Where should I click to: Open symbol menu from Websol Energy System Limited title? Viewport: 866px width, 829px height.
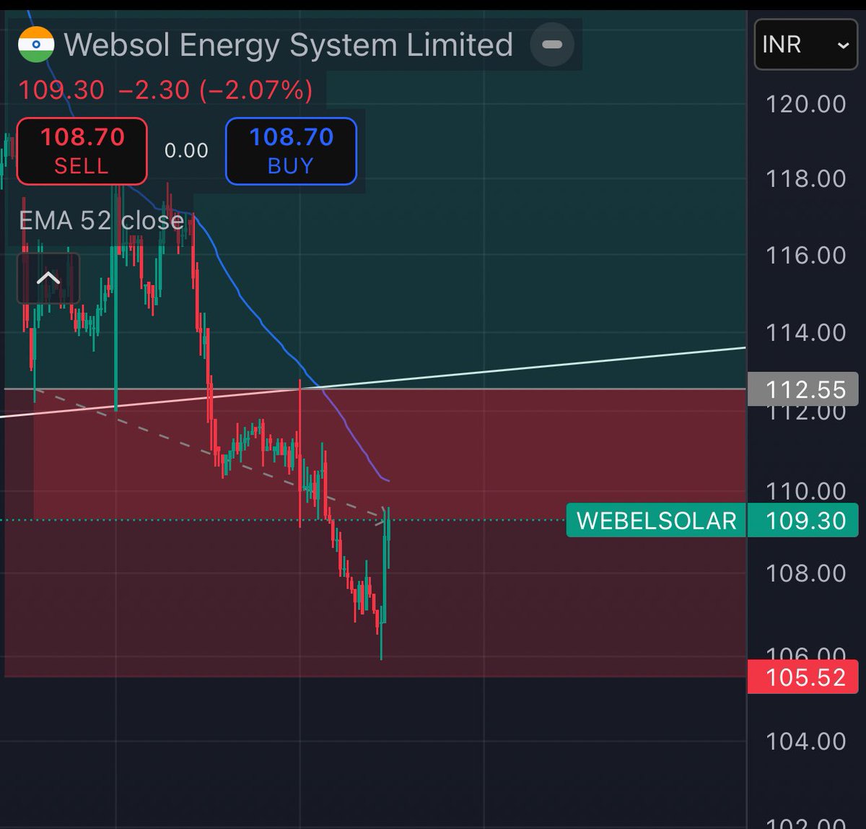[287, 45]
